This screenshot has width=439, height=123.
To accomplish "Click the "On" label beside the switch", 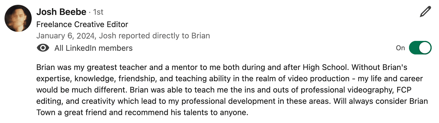I will point(400,48).
